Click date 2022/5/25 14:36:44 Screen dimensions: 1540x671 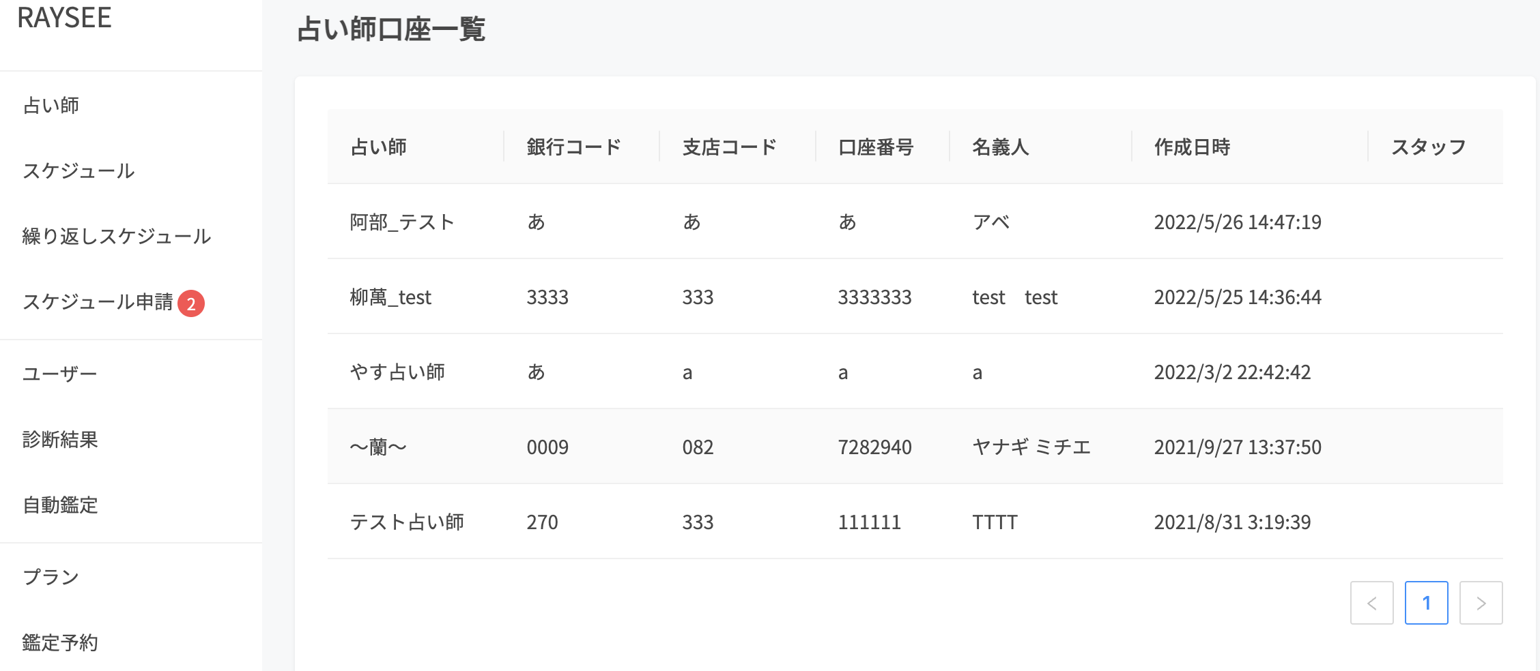click(x=1238, y=297)
